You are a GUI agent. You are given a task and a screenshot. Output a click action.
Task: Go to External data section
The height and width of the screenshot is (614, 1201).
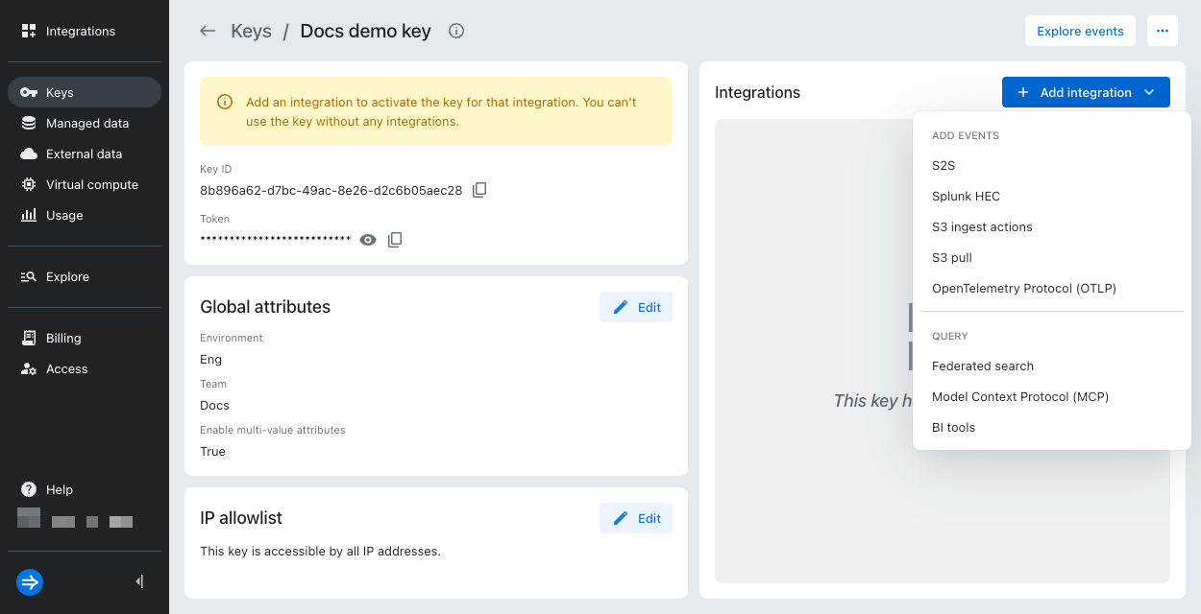(85, 153)
